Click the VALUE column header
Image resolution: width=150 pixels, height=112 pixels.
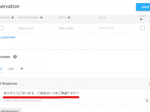pyautogui.click(x=102, y=18)
